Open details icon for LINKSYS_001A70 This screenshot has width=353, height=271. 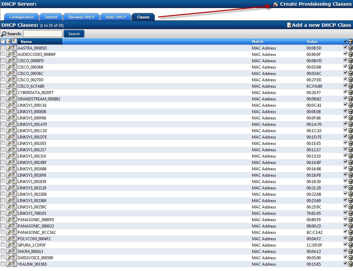[14, 124]
